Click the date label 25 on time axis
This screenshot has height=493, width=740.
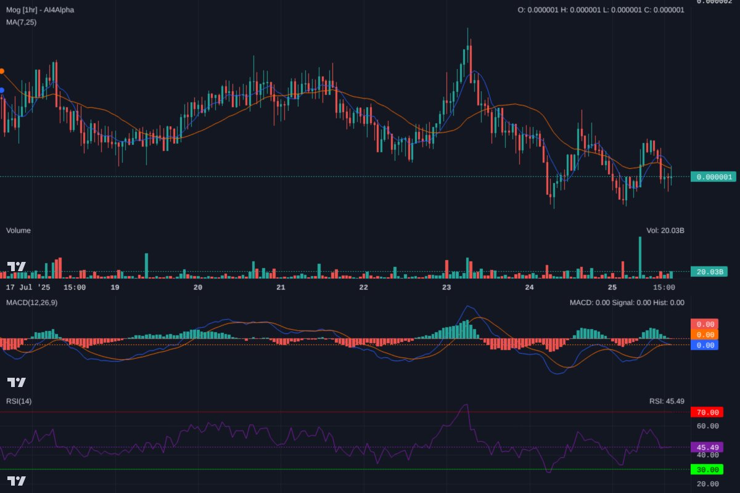pyautogui.click(x=612, y=287)
